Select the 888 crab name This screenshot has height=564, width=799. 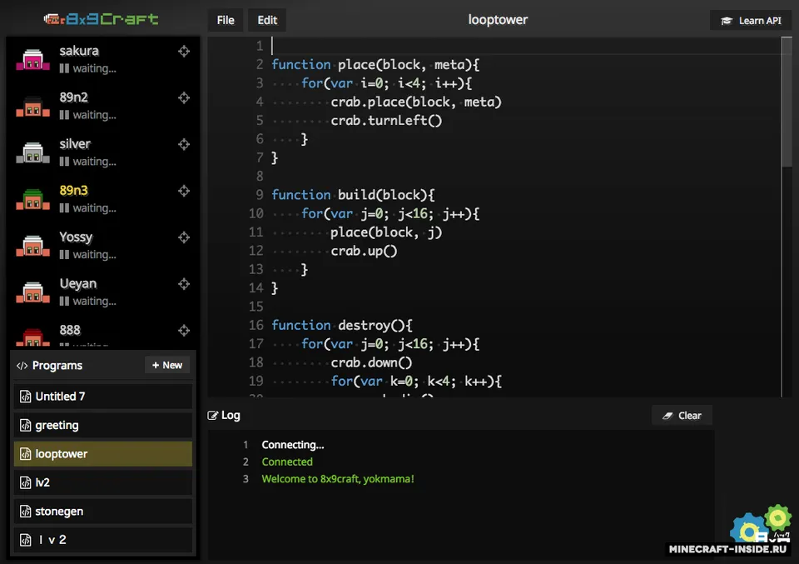click(70, 331)
